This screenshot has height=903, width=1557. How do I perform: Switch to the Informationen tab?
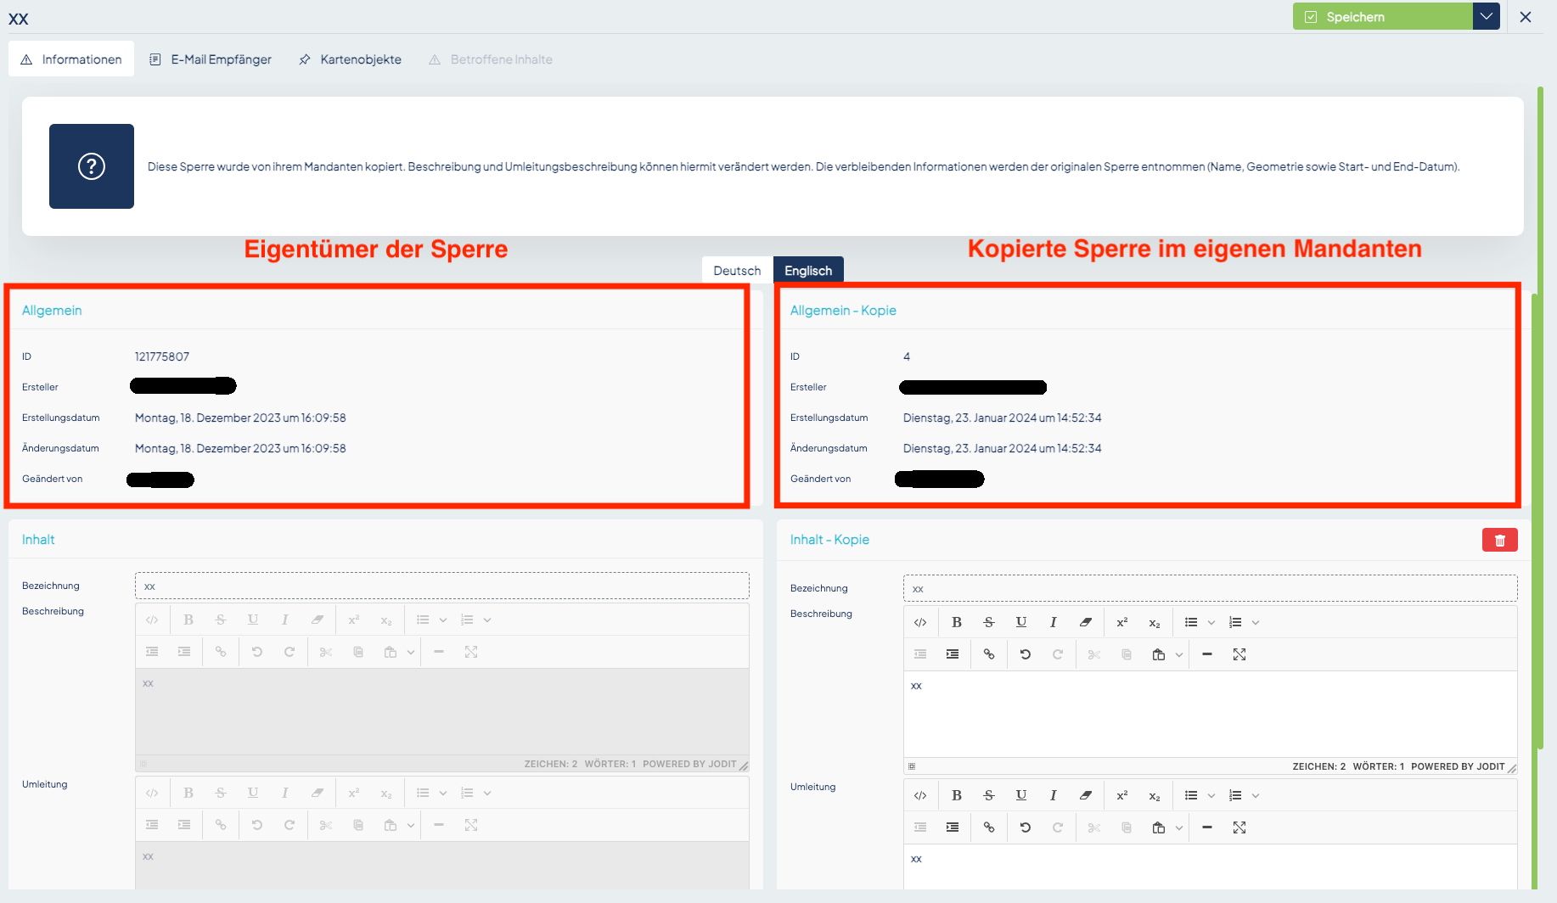[x=71, y=59]
